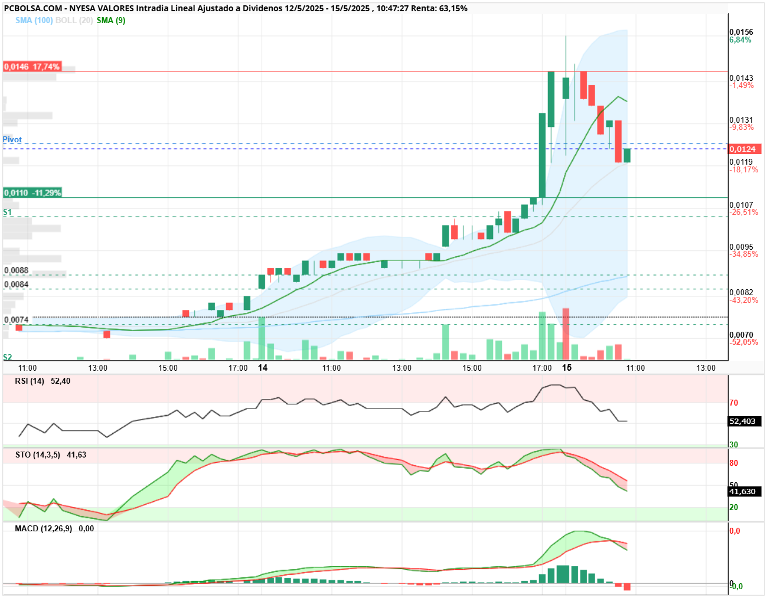Click the STO (14,3,5) indicator title

tap(38, 455)
